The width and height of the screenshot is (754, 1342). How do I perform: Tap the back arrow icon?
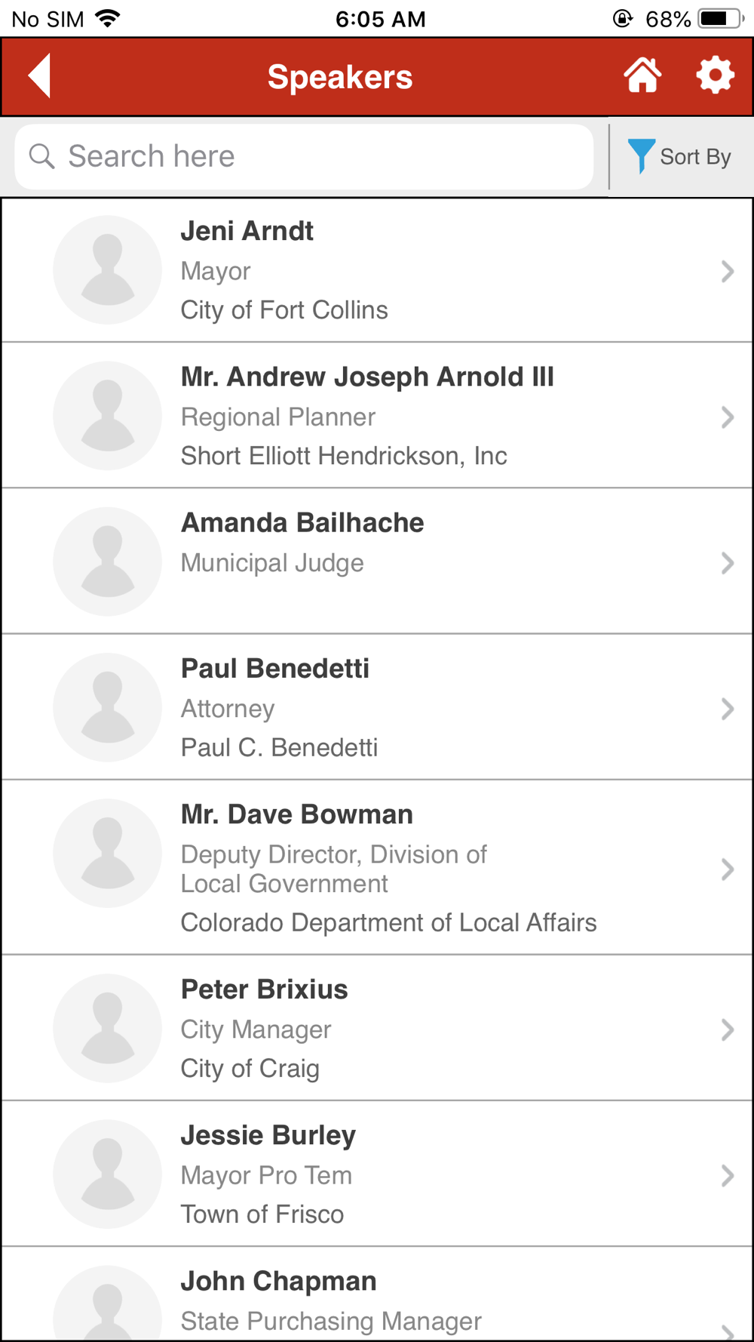pos(40,75)
